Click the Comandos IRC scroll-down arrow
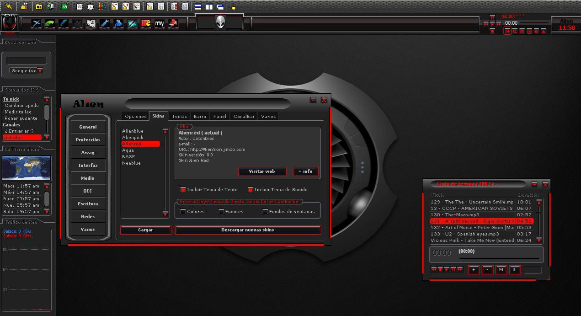The height and width of the screenshot is (316, 581). pos(47,137)
